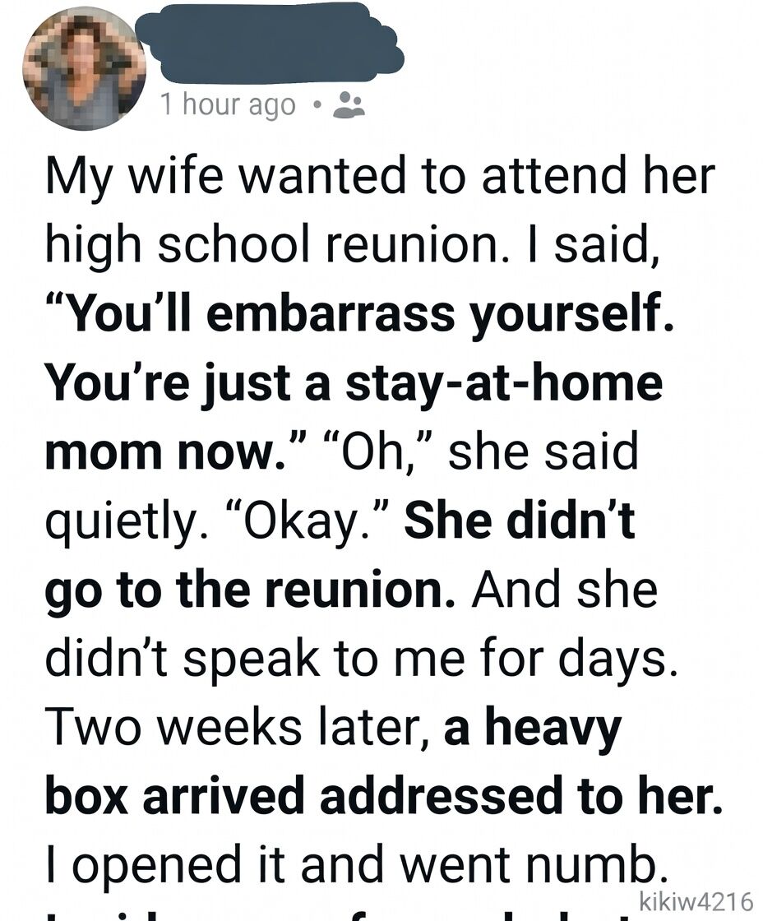Viewport: 763px width, 921px height.
Task: Click bold text "She didn't"
Action: pyautogui.click(x=520, y=521)
